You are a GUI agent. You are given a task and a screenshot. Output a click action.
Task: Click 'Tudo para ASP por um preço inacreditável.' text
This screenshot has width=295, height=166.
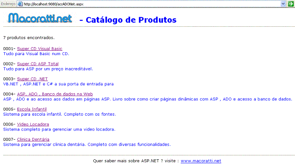point(48,69)
